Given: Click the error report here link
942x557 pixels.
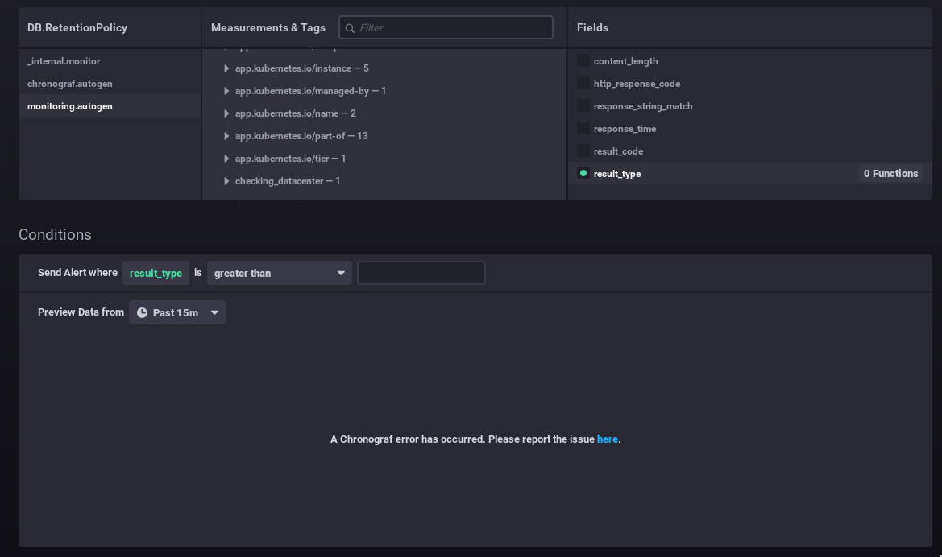Looking at the screenshot, I should click(x=608, y=439).
